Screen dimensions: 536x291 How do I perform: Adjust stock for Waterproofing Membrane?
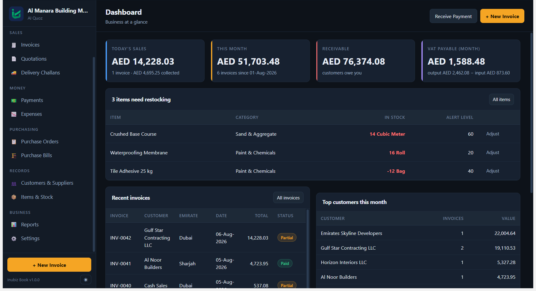click(493, 153)
